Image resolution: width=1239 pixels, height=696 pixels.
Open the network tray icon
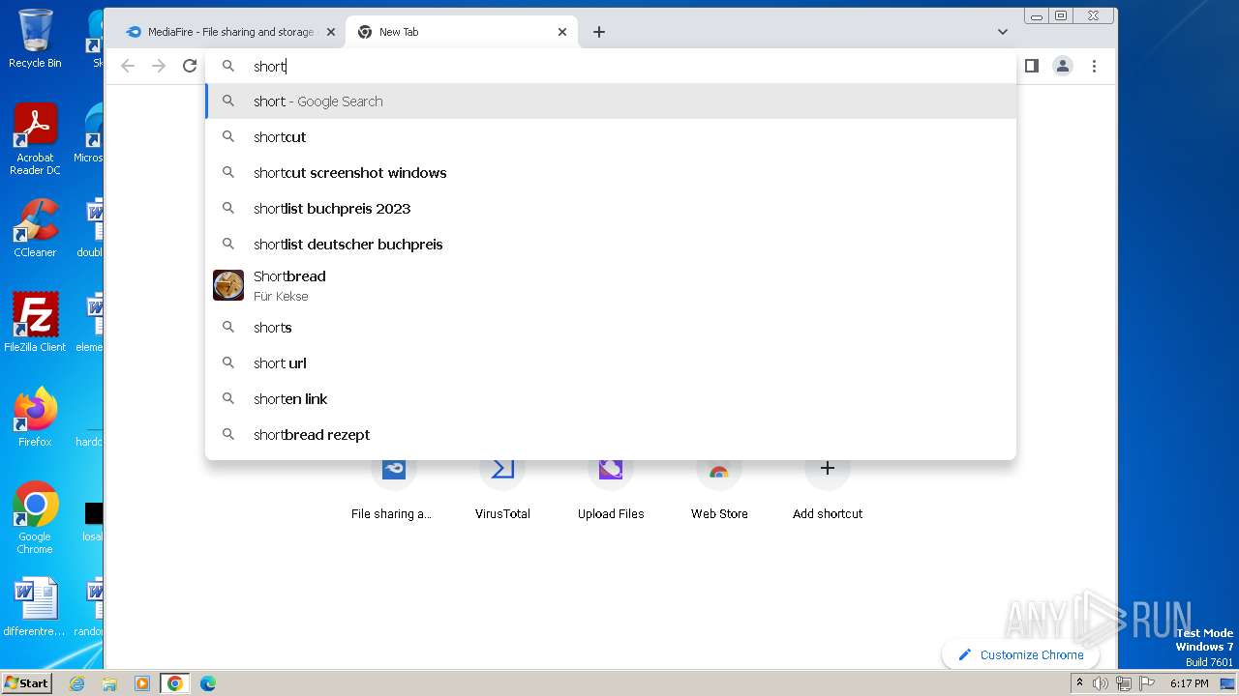pos(1124,683)
